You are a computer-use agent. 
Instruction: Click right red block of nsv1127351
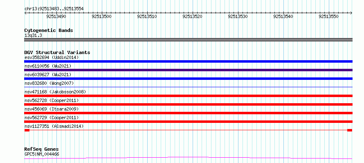pyautogui.click(x=350, y=130)
